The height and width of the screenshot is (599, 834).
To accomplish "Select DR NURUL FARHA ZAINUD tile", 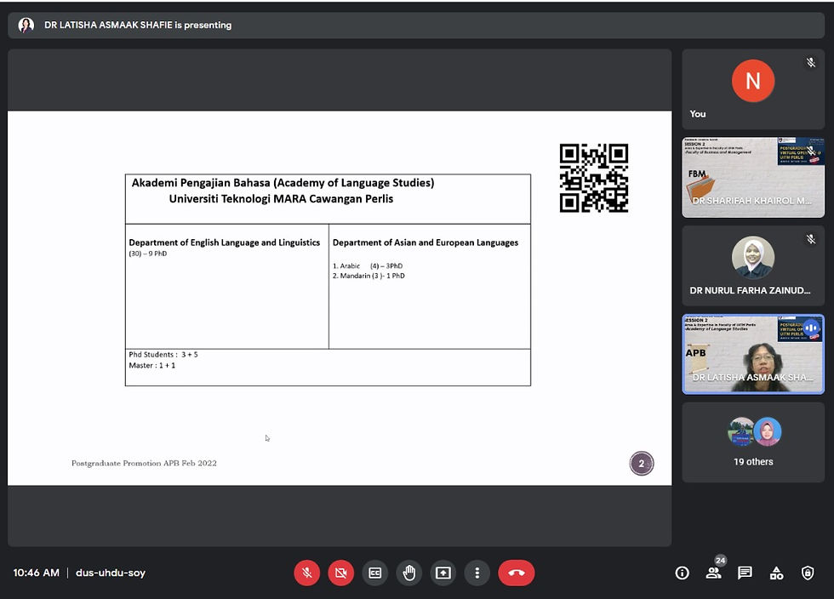I will (753, 266).
